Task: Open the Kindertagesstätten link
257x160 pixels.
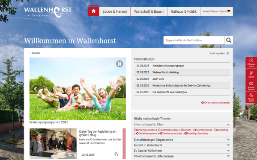Action: [x=145, y=130]
